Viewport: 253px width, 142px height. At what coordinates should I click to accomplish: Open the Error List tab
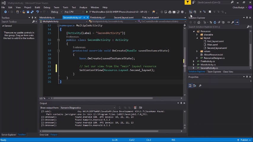coord(44,135)
